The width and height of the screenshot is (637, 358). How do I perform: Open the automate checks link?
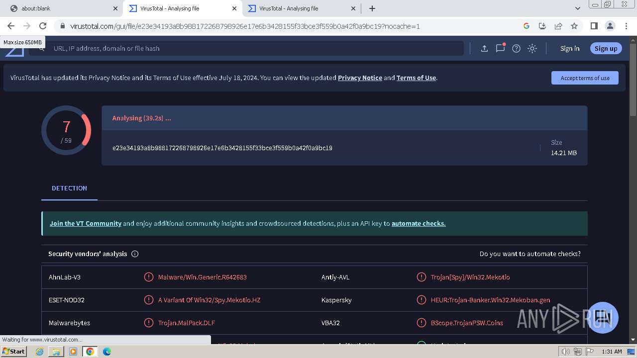tap(419, 223)
